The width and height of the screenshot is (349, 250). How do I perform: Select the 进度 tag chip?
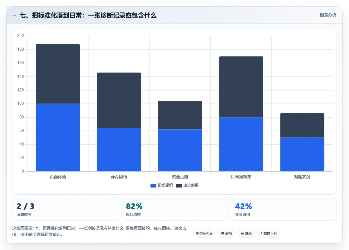[246, 233]
